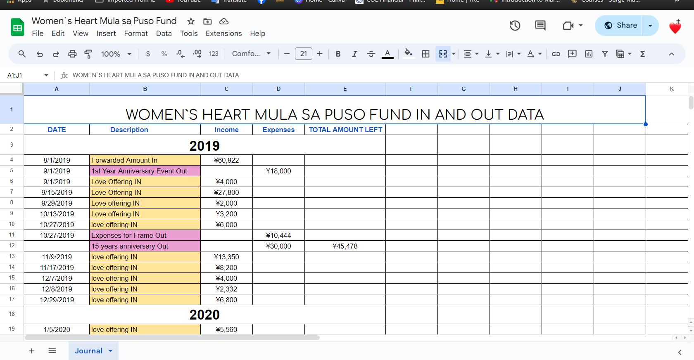This screenshot has height=360, width=694.
Task: Open the File menu
Action: tap(38, 33)
